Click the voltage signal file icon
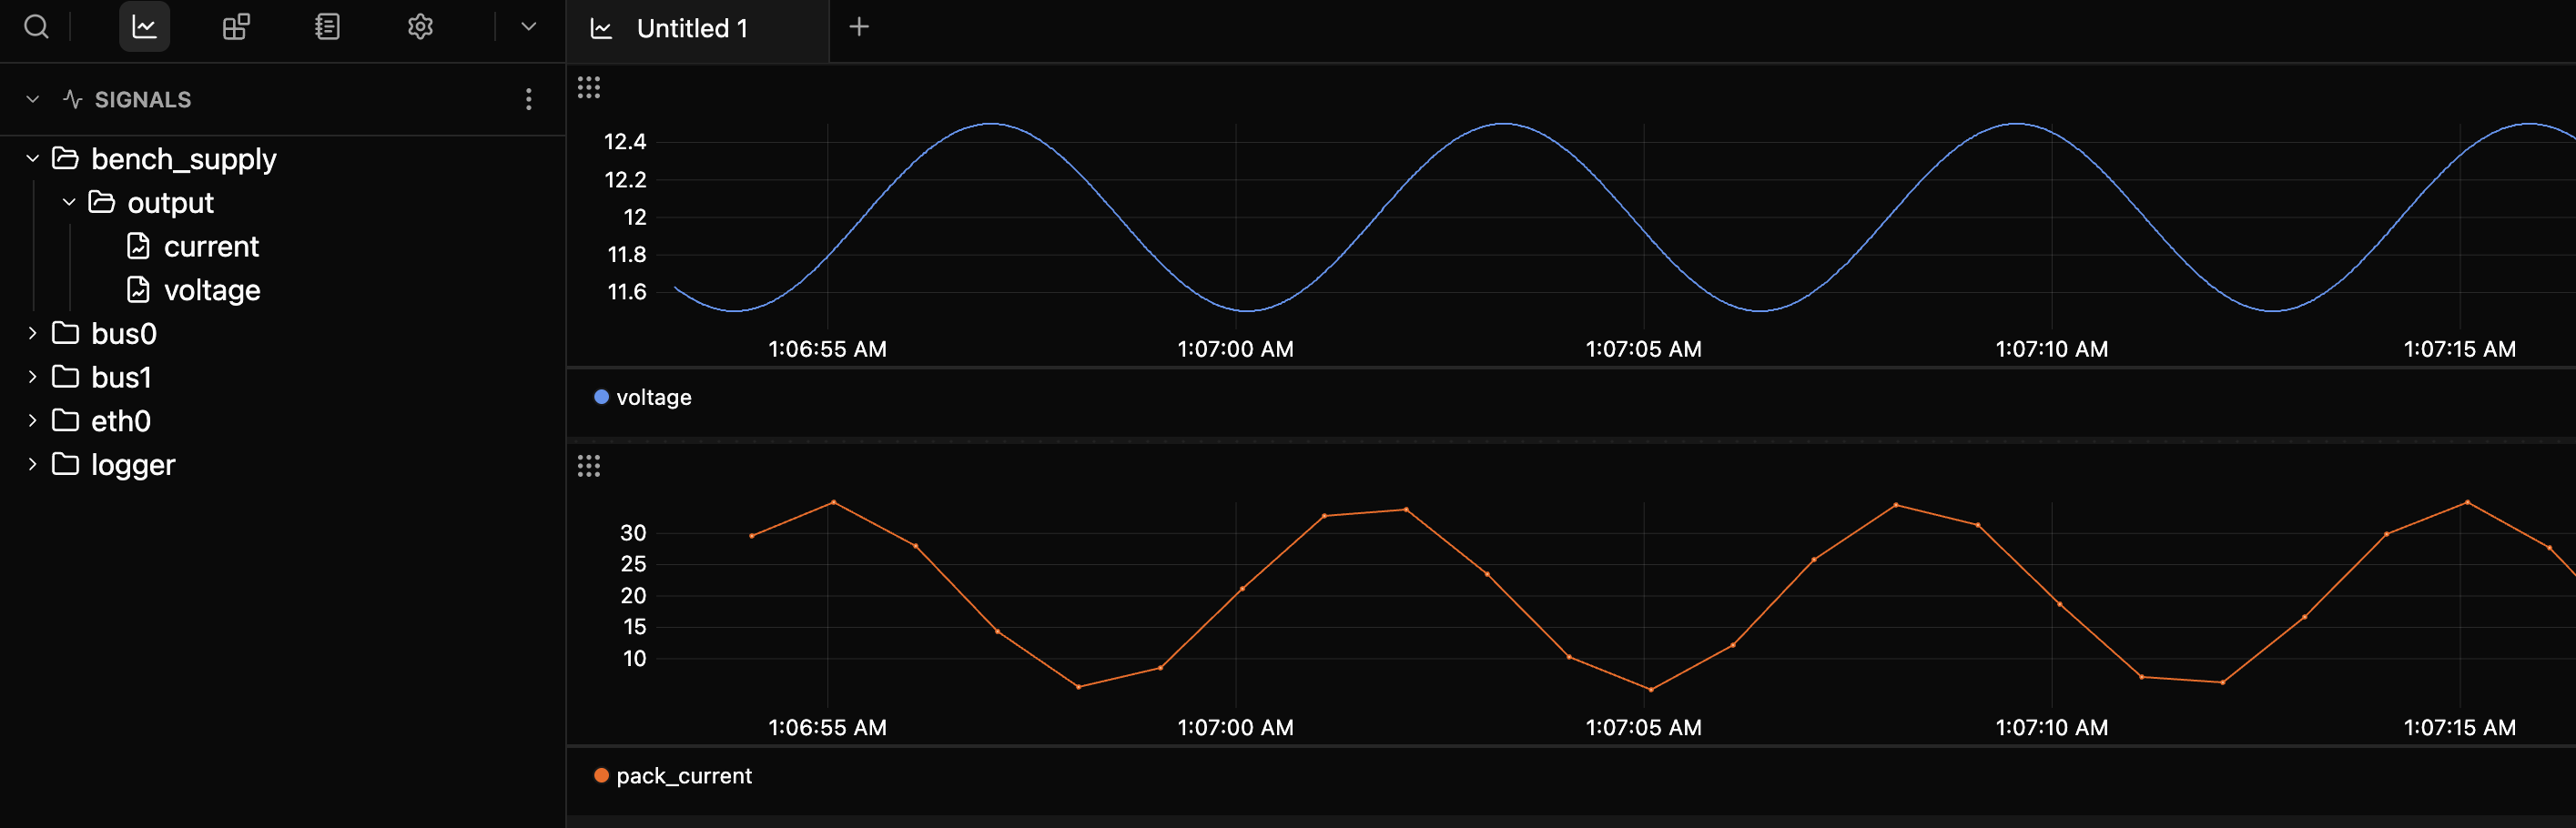The width and height of the screenshot is (2576, 828). (x=138, y=290)
